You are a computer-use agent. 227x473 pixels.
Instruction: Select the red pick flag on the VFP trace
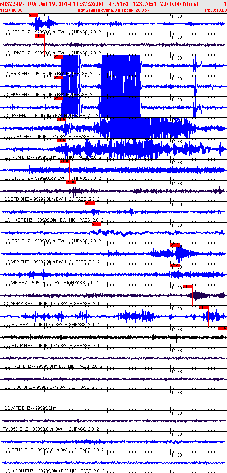175,245
